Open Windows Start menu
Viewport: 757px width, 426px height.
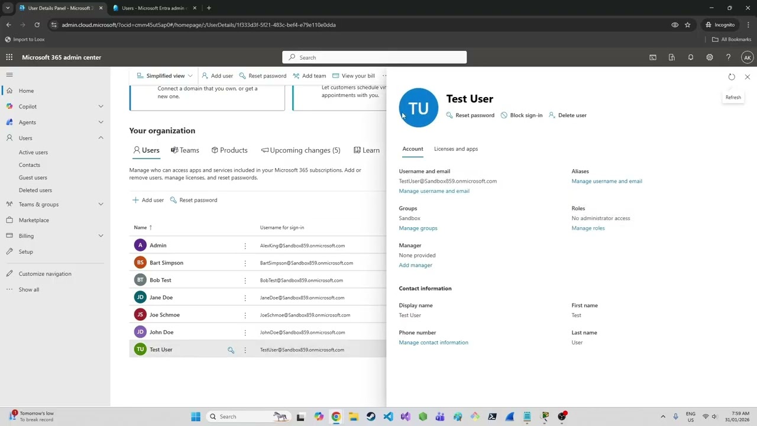(196, 417)
